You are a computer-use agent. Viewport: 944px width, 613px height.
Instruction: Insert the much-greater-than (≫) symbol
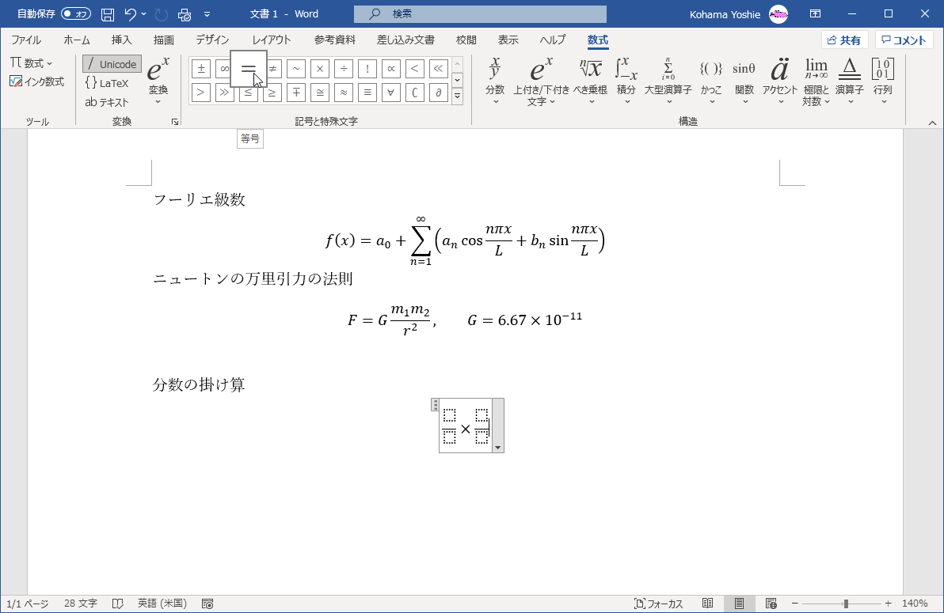(x=225, y=93)
